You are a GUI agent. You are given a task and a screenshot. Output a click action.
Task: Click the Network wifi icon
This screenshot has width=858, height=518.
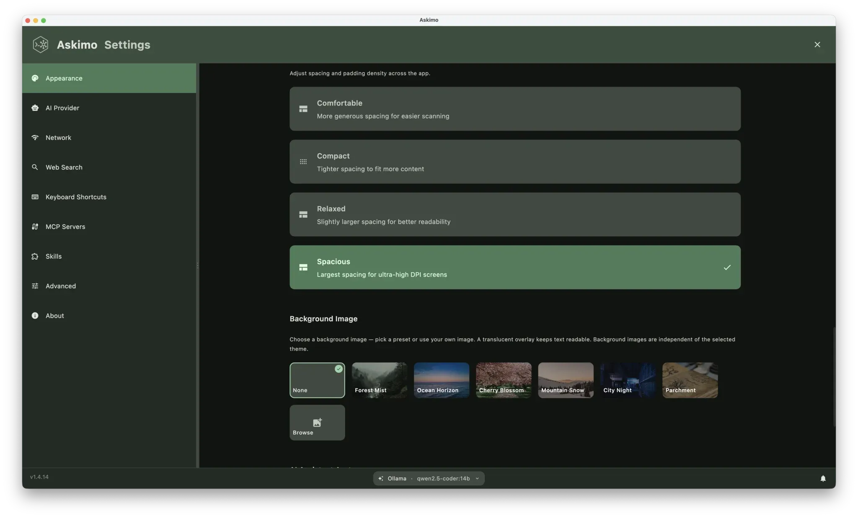tap(35, 137)
